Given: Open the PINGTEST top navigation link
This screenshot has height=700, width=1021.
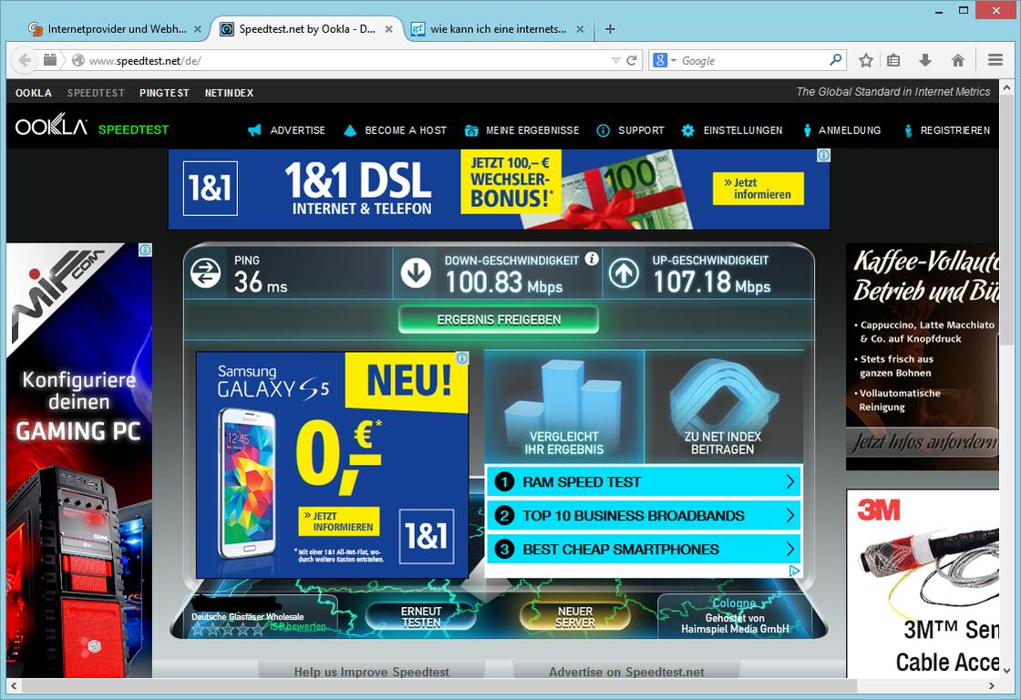Looking at the screenshot, I should 164,93.
